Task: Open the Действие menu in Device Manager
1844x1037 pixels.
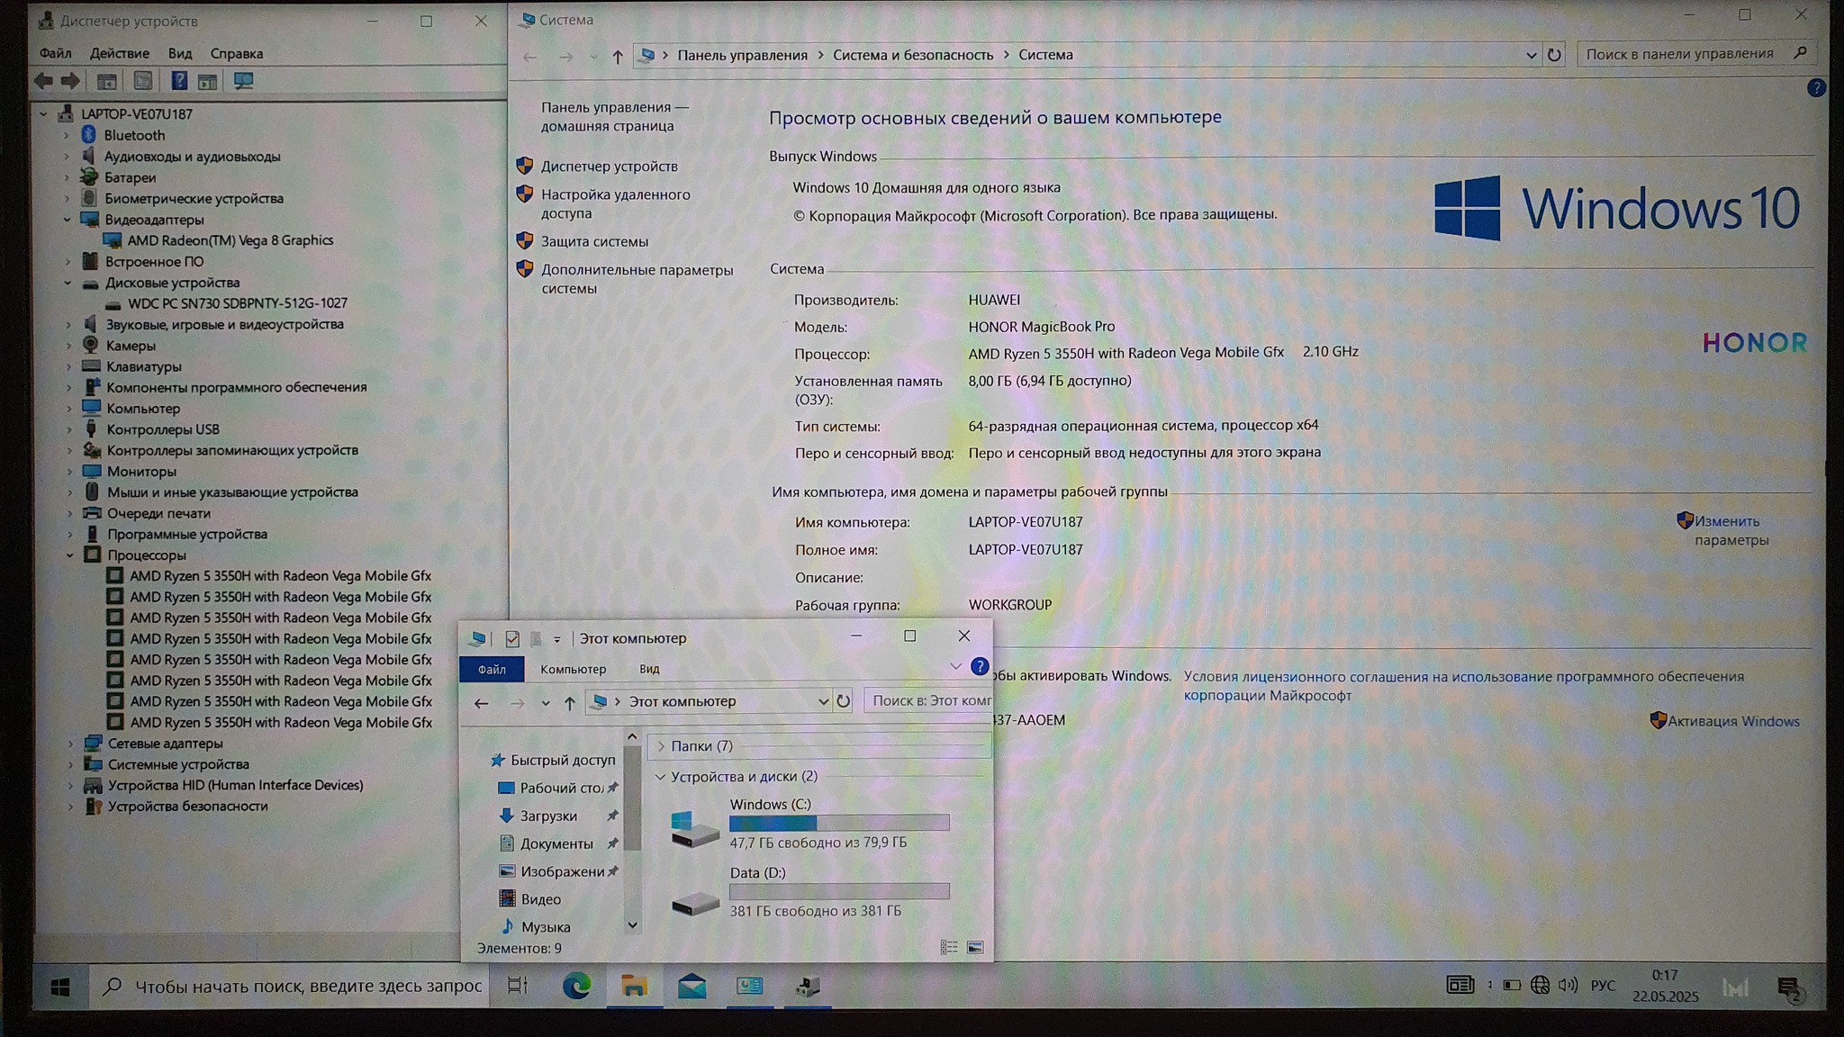Action: (x=119, y=54)
